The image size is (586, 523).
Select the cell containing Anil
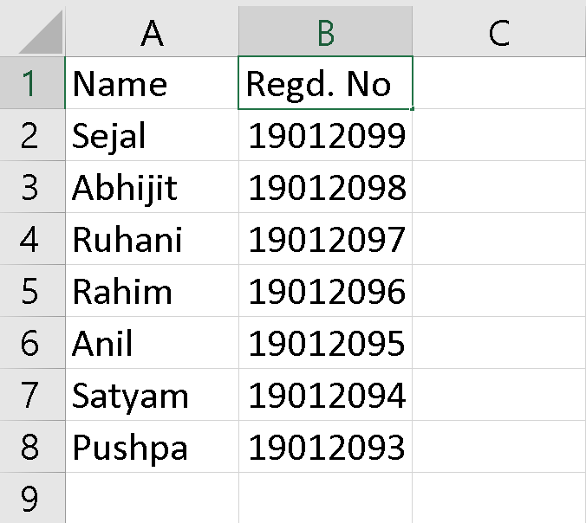coord(152,343)
